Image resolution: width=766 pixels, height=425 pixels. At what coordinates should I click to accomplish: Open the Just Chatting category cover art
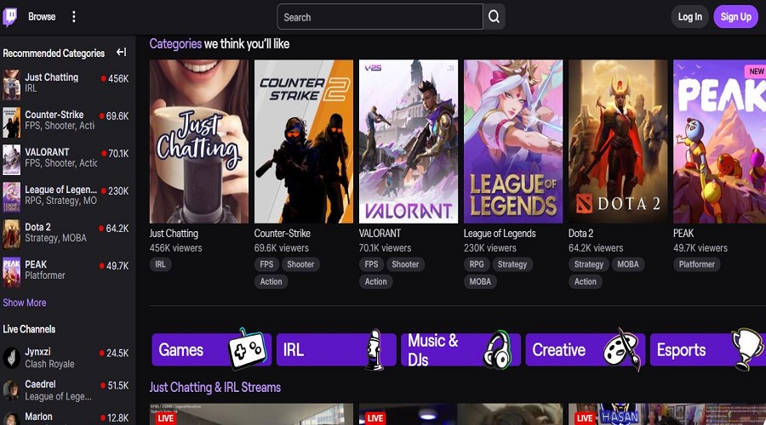[199, 141]
